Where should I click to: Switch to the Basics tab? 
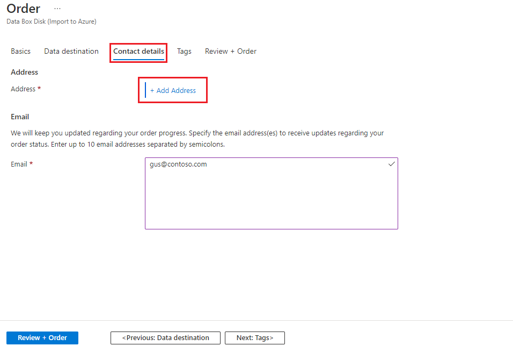click(x=20, y=51)
